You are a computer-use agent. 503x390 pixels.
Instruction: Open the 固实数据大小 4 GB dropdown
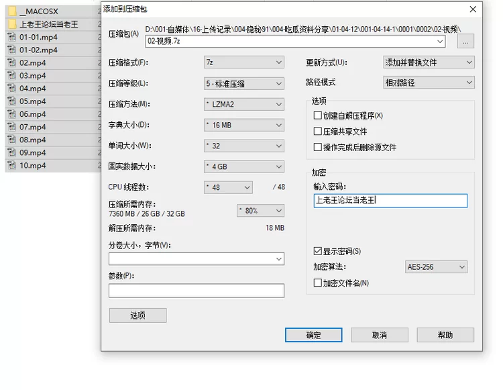pos(244,166)
